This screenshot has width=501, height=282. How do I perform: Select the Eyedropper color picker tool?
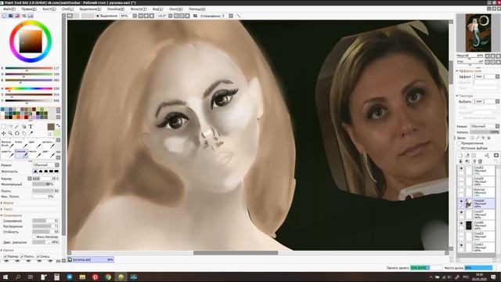coord(31,132)
